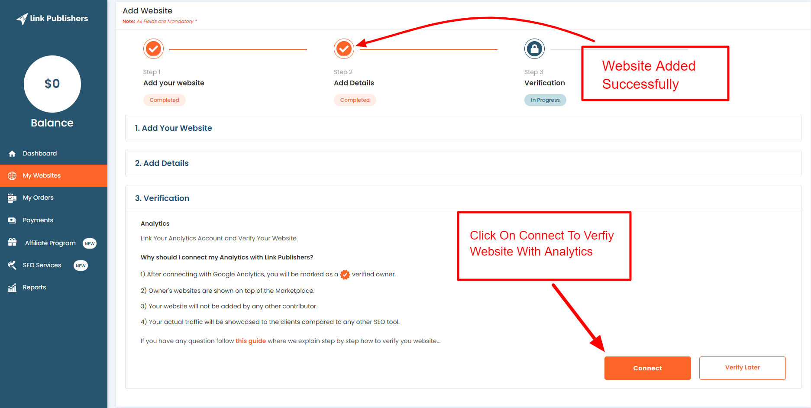The height and width of the screenshot is (408, 811).
Task: Open the Dashboard home icon
Action: 12,153
